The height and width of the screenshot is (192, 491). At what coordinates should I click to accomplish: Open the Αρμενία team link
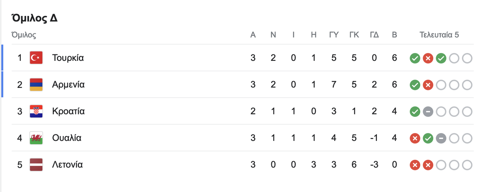pos(68,85)
